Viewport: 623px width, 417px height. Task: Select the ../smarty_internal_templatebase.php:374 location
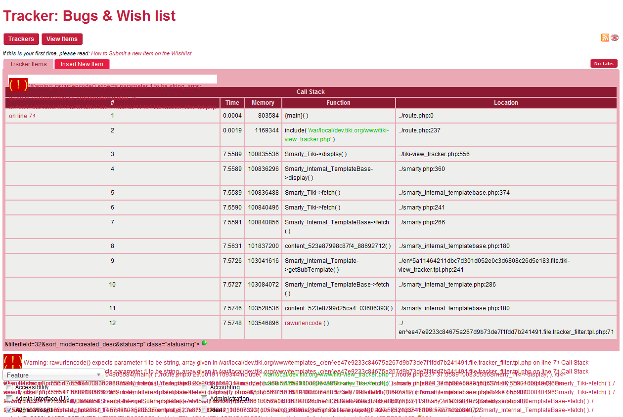506,193
